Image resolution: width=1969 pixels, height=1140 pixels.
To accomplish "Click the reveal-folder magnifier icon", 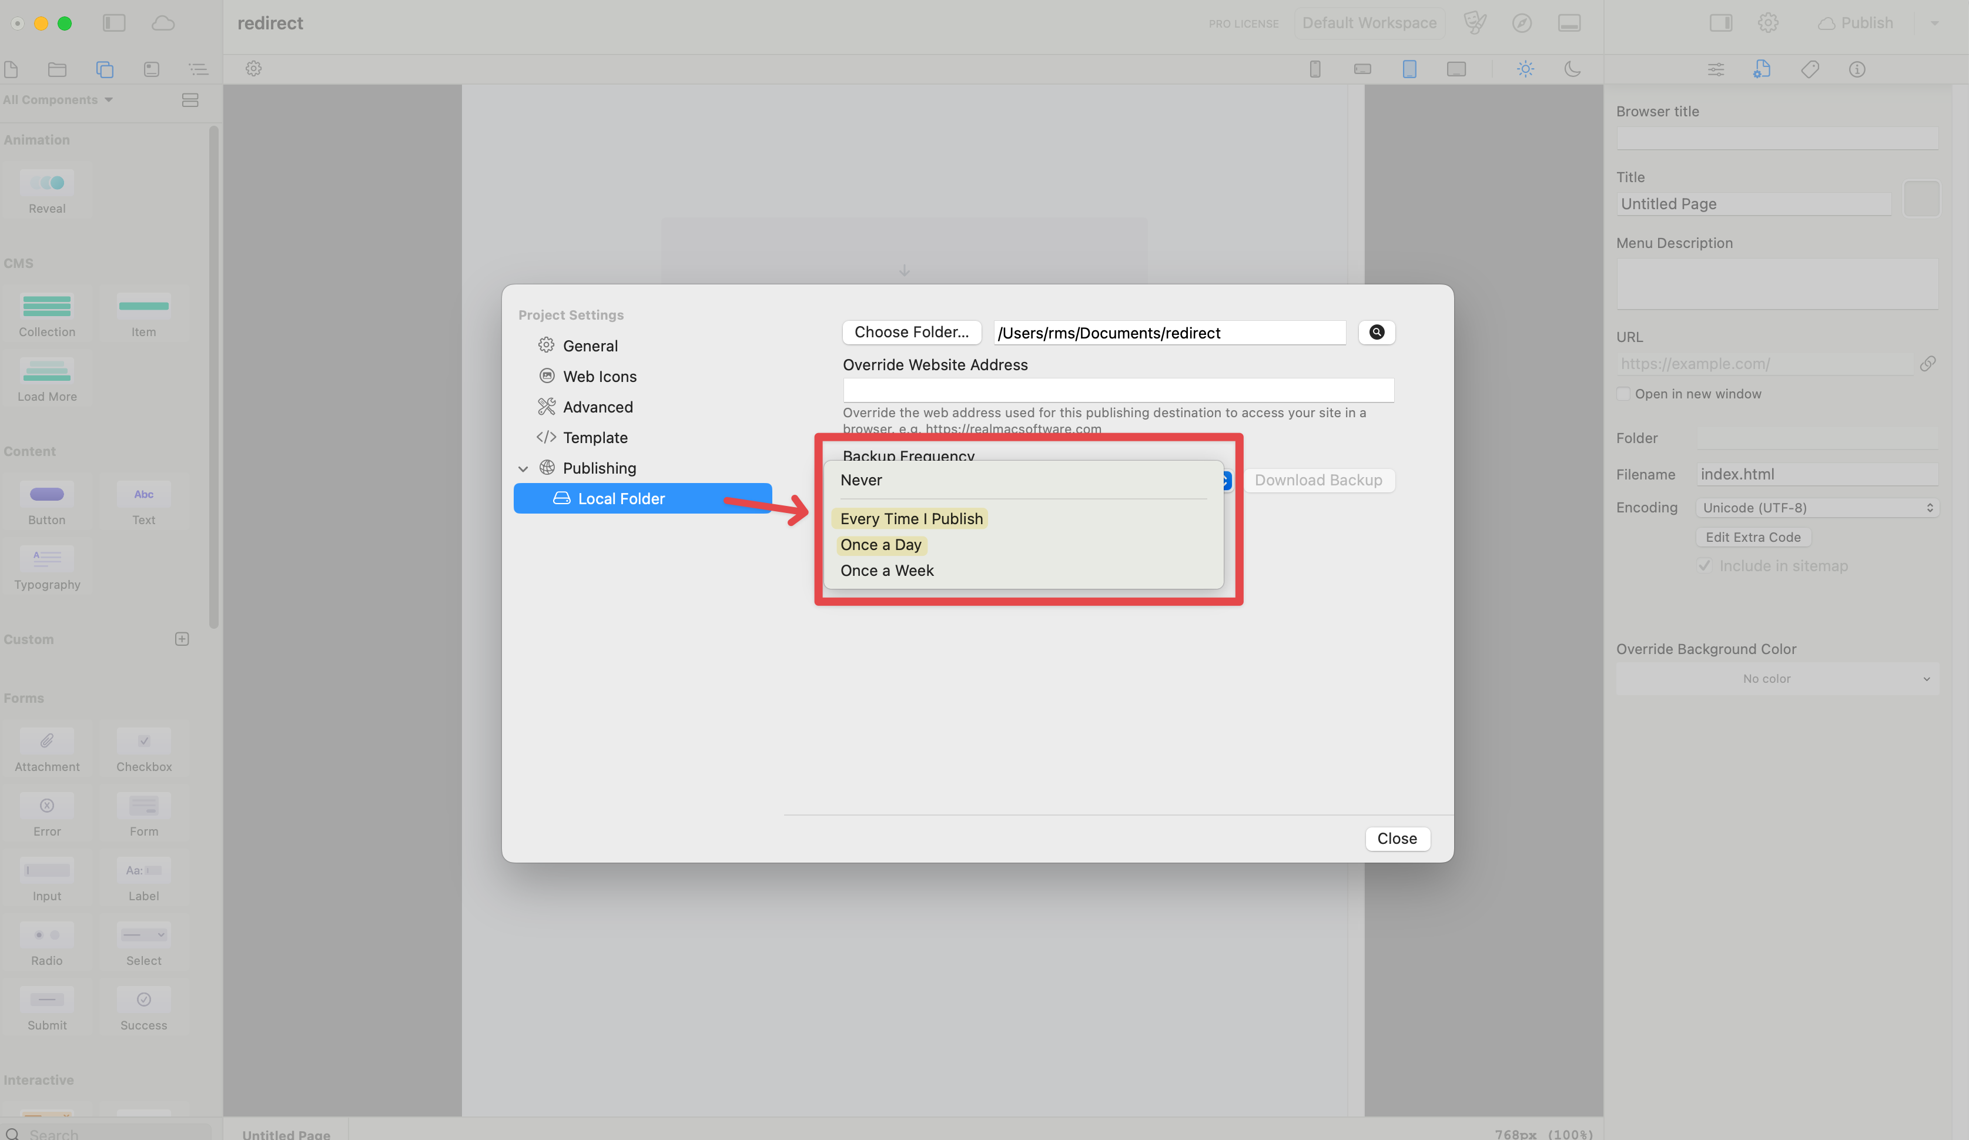I will (x=1376, y=332).
